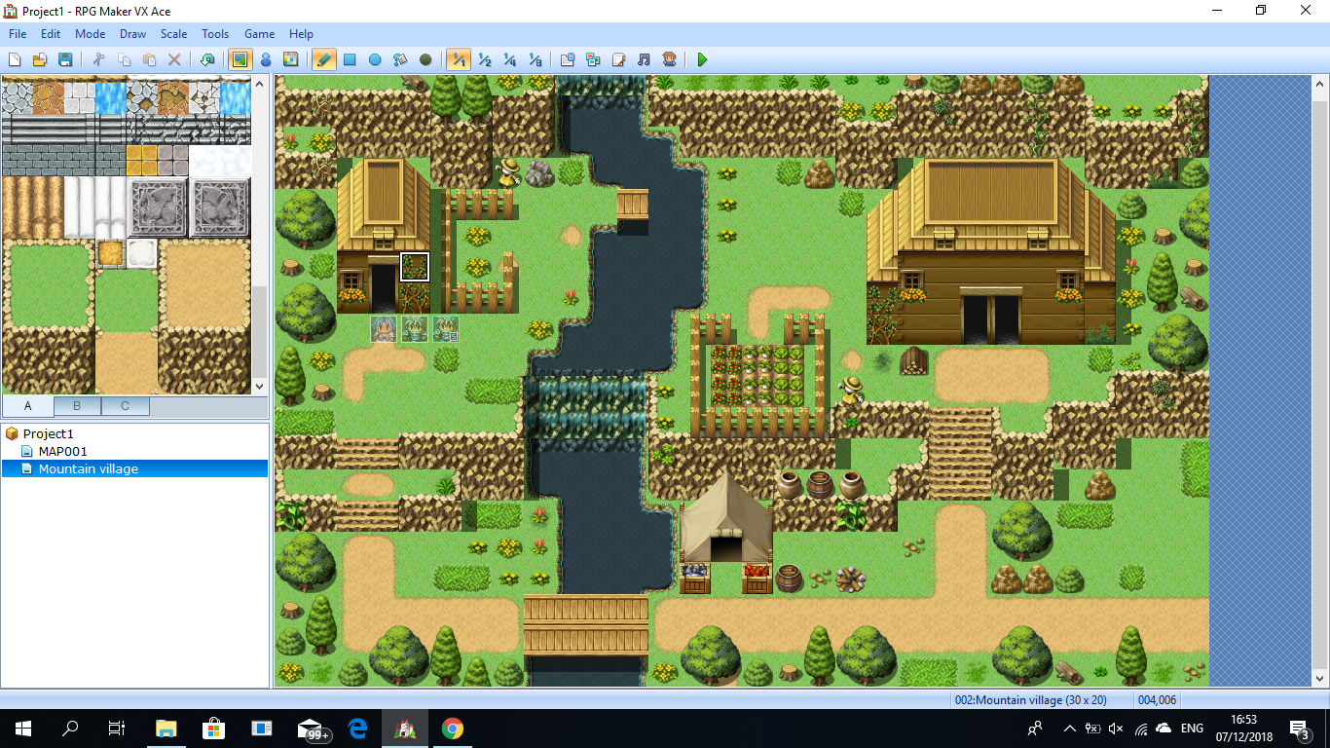Screen dimensions: 1330x748
Task: Set map zoom scale to 1/4
Action: (x=509, y=59)
